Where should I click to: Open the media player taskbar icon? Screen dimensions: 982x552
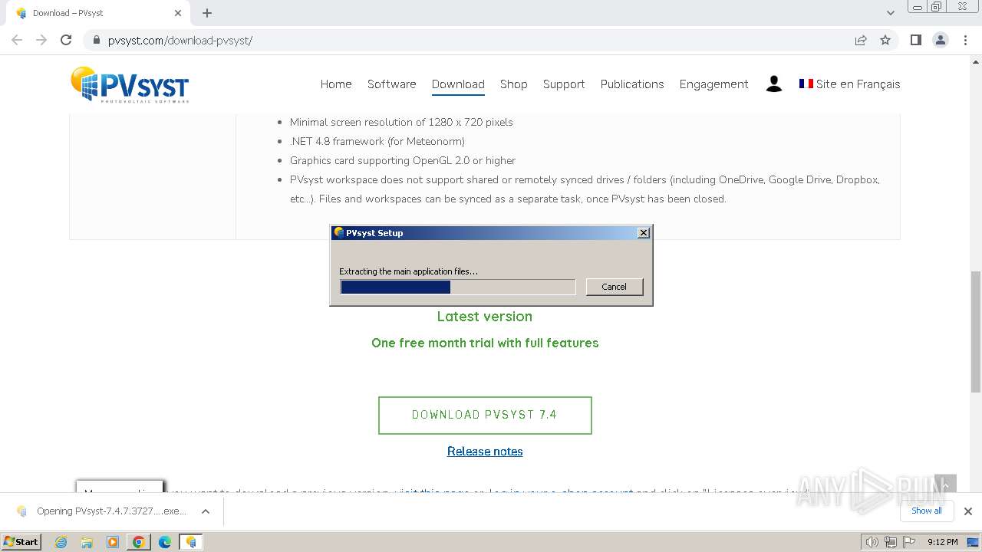(x=113, y=542)
